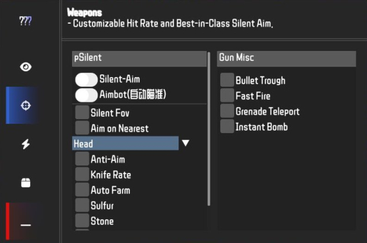Toggle the Silent-Aim switch
This screenshot has height=243, width=367.
point(86,80)
